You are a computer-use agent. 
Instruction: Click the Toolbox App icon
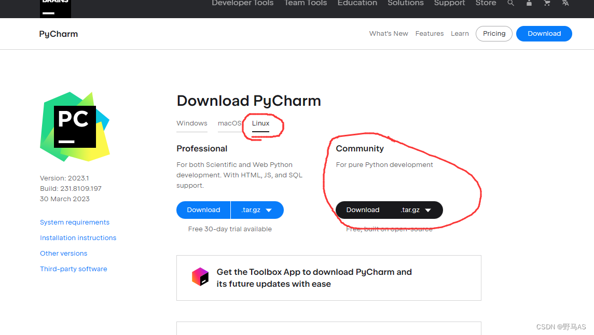[201, 276]
